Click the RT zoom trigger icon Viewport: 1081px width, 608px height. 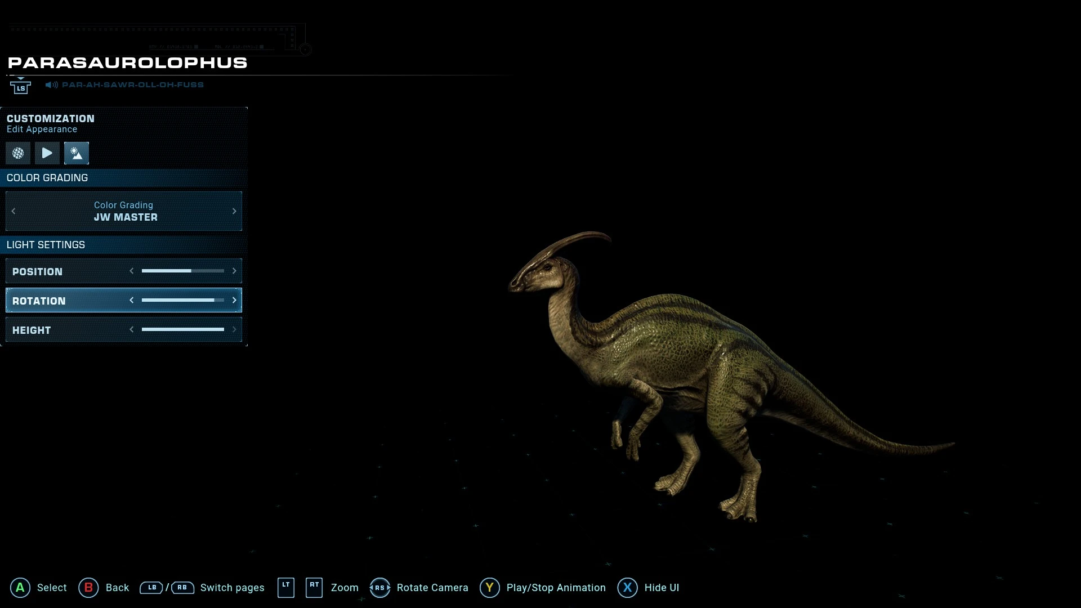tap(314, 588)
